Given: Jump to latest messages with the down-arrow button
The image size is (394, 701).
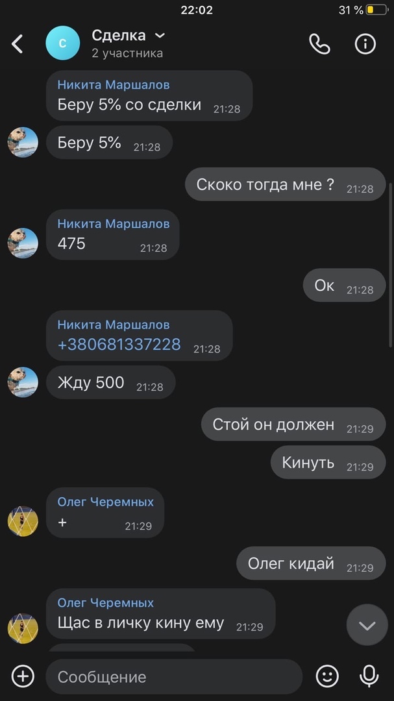Looking at the screenshot, I should pos(367,626).
